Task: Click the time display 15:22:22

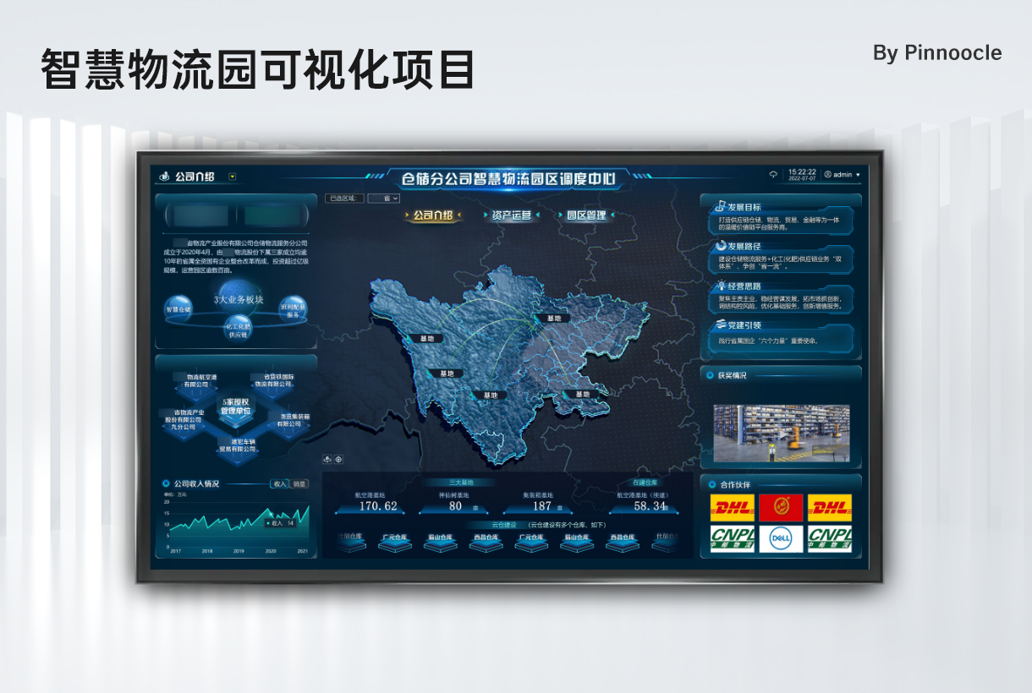Action: click(802, 172)
